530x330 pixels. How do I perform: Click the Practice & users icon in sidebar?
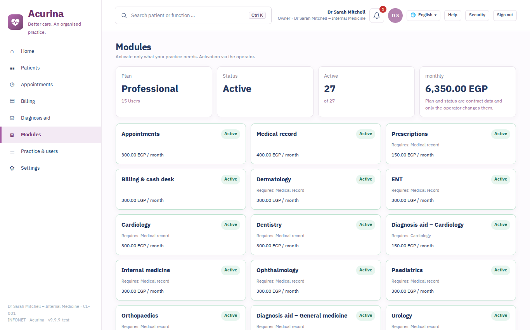(12, 151)
